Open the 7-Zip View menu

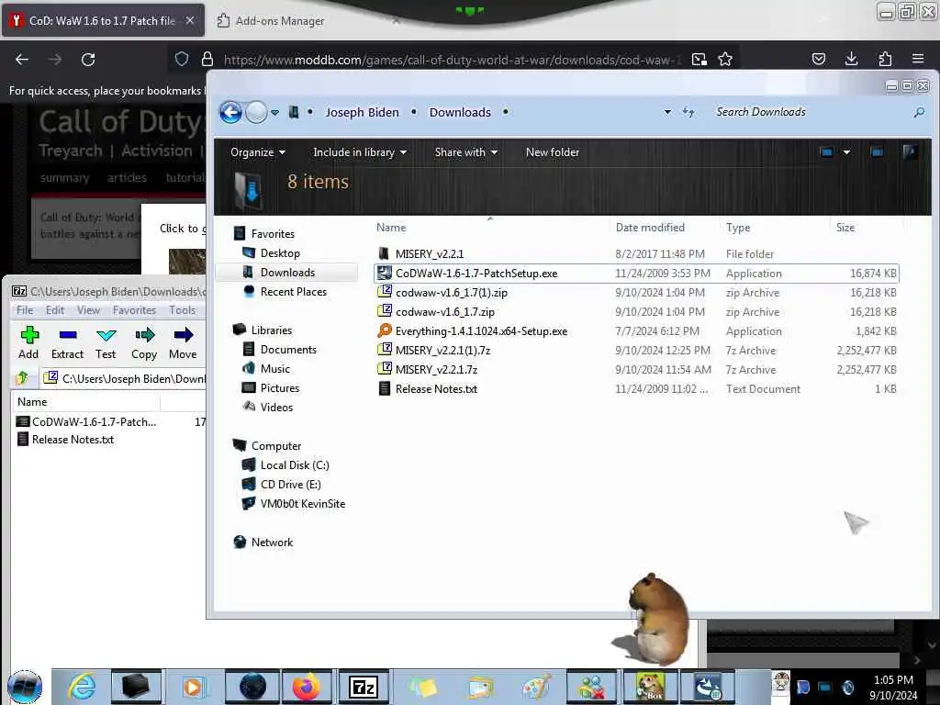tap(88, 310)
